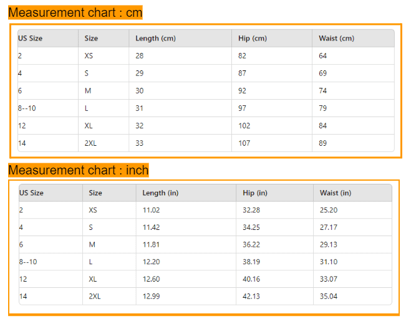Click the 92 hip value for size M
Viewport: 411px width, 324px height.
(242, 91)
